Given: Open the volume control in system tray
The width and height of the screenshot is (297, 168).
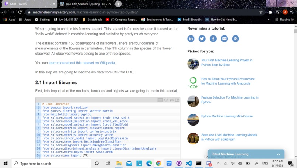Looking at the screenshot, I should [233, 164].
